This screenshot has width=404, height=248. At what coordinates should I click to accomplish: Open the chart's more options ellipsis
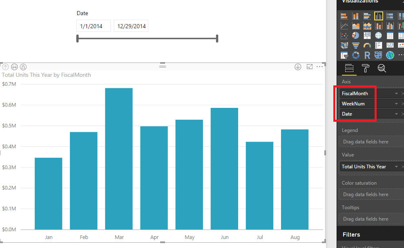pos(319,67)
